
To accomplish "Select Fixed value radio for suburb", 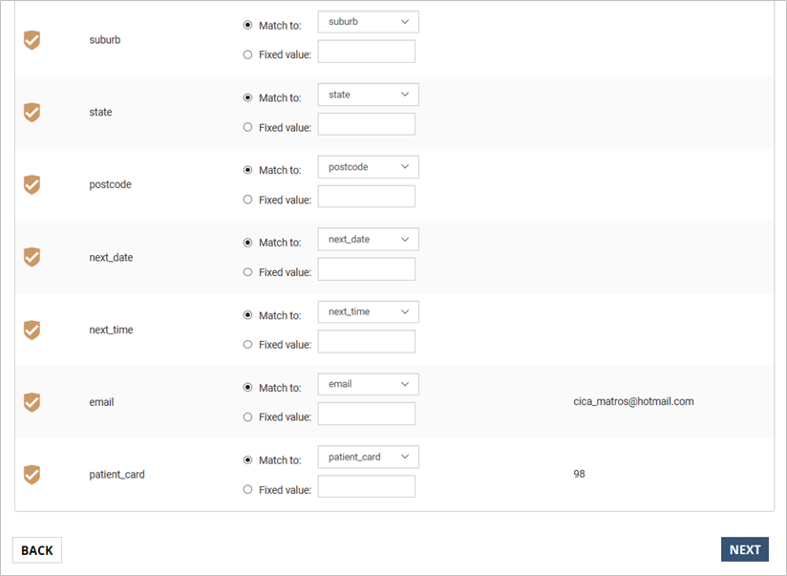I will (247, 54).
